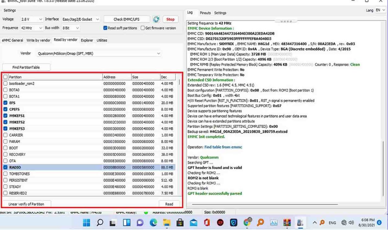The image size is (388, 230).
Task: Click Check EMMC/UFS button
Action: 127,19
